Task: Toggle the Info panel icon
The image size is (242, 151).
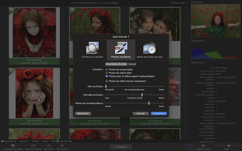Action: (x=190, y=146)
